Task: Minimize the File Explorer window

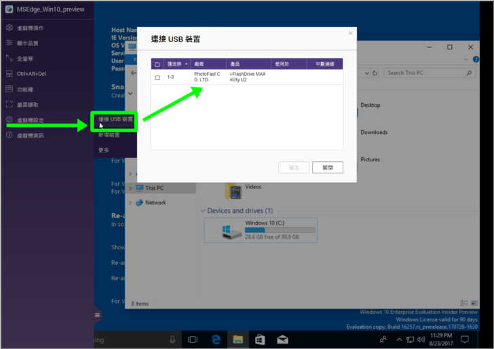Action: click(x=429, y=47)
